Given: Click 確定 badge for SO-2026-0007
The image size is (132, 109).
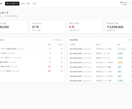Looking at the screenshot, I should [120, 76].
